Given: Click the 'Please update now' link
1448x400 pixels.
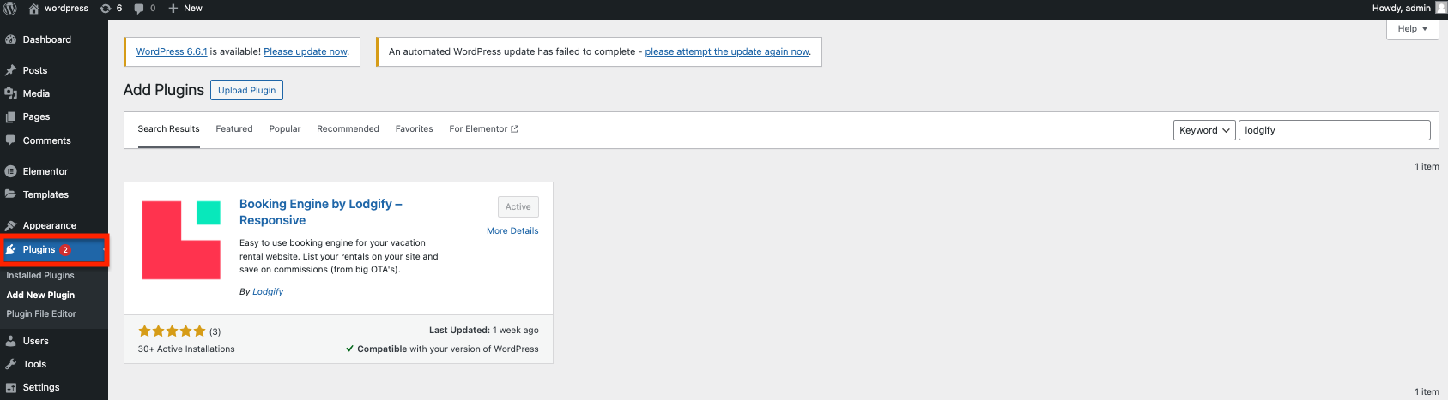Looking at the screenshot, I should [x=305, y=51].
